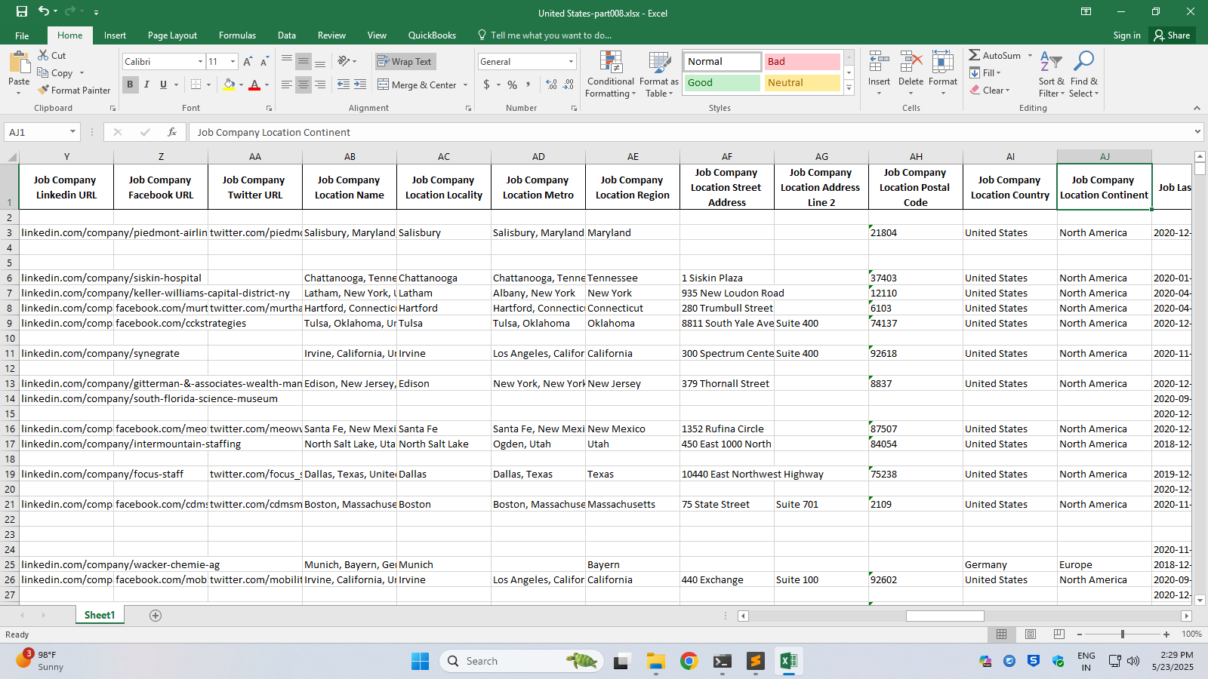Click the Fill Color bucket icon
1208x679 pixels.
tap(229, 84)
